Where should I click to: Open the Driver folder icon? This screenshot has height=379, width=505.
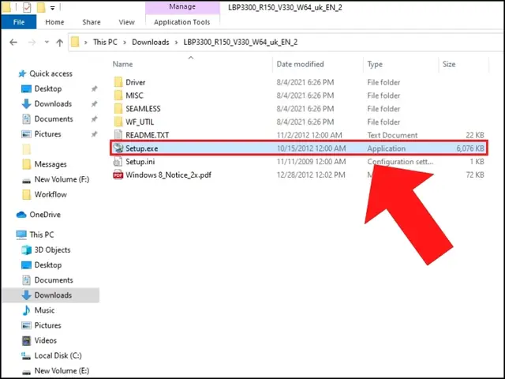[x=118, y=82]
